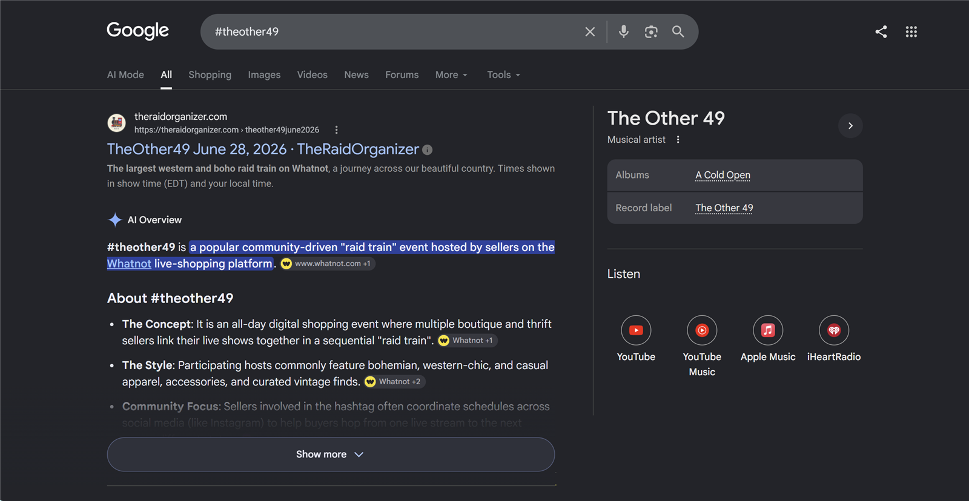The height and width of the screenshot is (501, 969).
Task: Click 'The Style' bullet heading
Action: click(x=147, y=365)
